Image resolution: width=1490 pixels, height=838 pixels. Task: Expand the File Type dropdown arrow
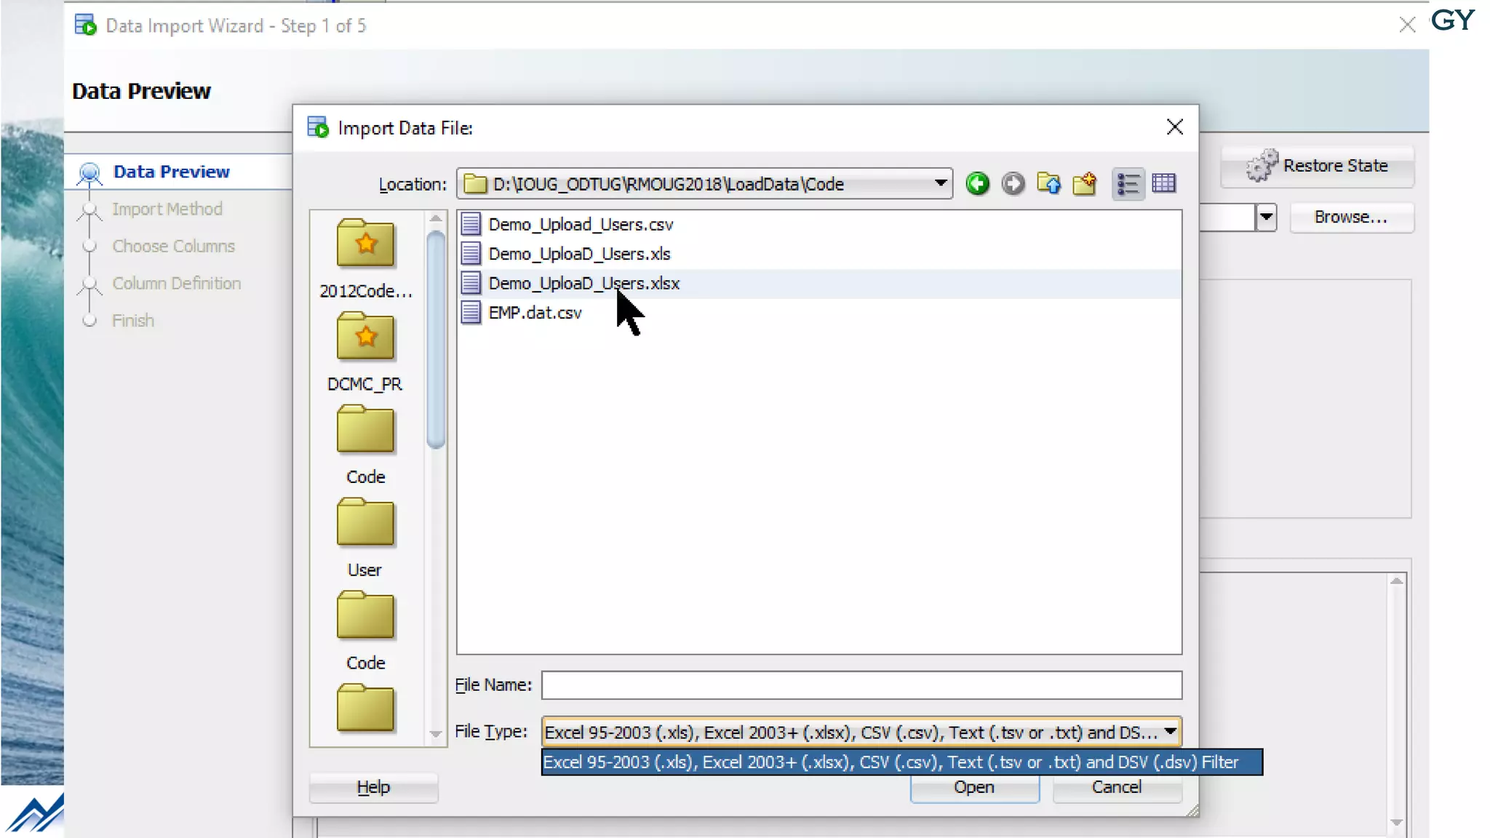click(x=1170, y=731)
